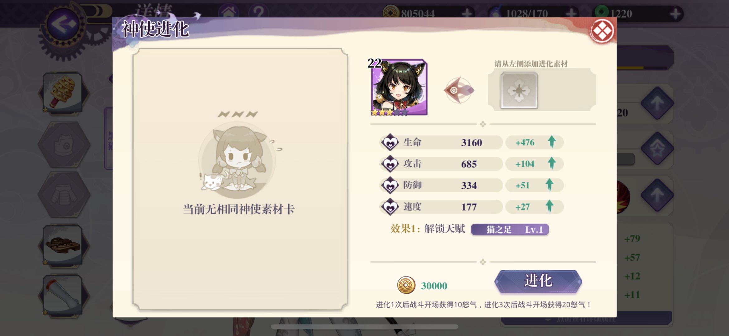Select the empty evolution material slot
This screenshot has width=729, height=336.
519,91
